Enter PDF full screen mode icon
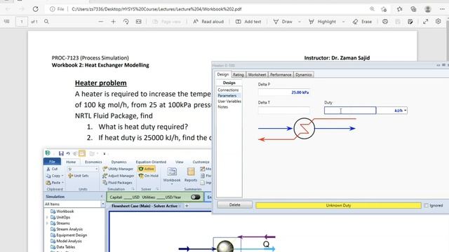Screen dimensions: 449x252 (x=426, y=22)
